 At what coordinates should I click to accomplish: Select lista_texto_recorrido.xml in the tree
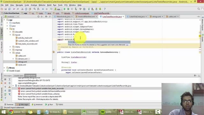[x=28, y=44]
